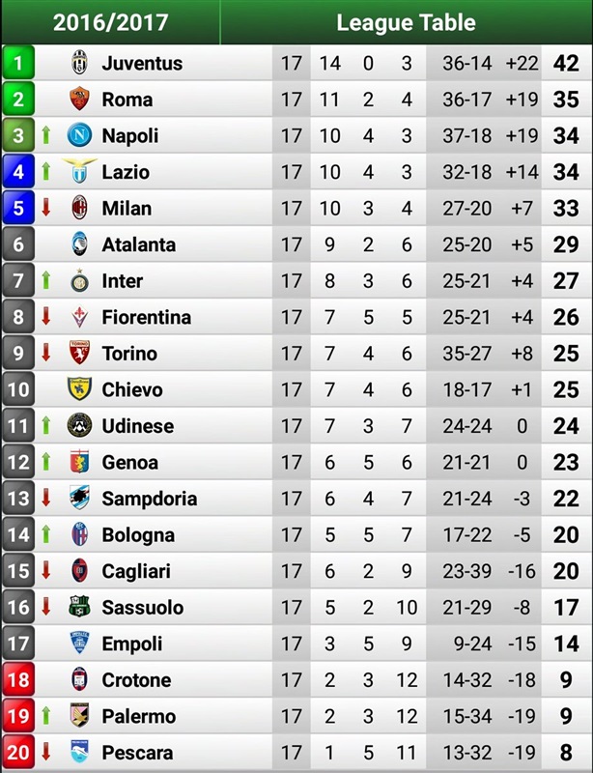The width and height of the screenshot is (593, 773).
Task: Click Pescara's 8 points total
Action: tap(566, 753)
